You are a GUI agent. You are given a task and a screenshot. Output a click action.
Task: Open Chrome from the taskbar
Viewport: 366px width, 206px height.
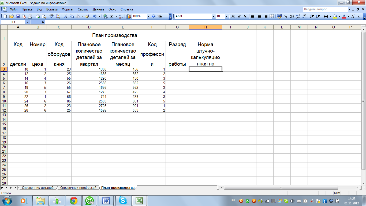pos(73,200)
